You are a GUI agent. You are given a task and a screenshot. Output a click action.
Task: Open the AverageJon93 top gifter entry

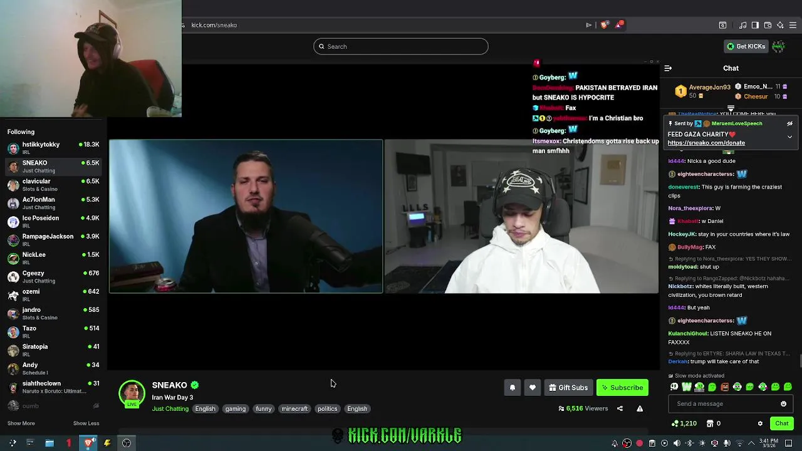tap(704, 91)
